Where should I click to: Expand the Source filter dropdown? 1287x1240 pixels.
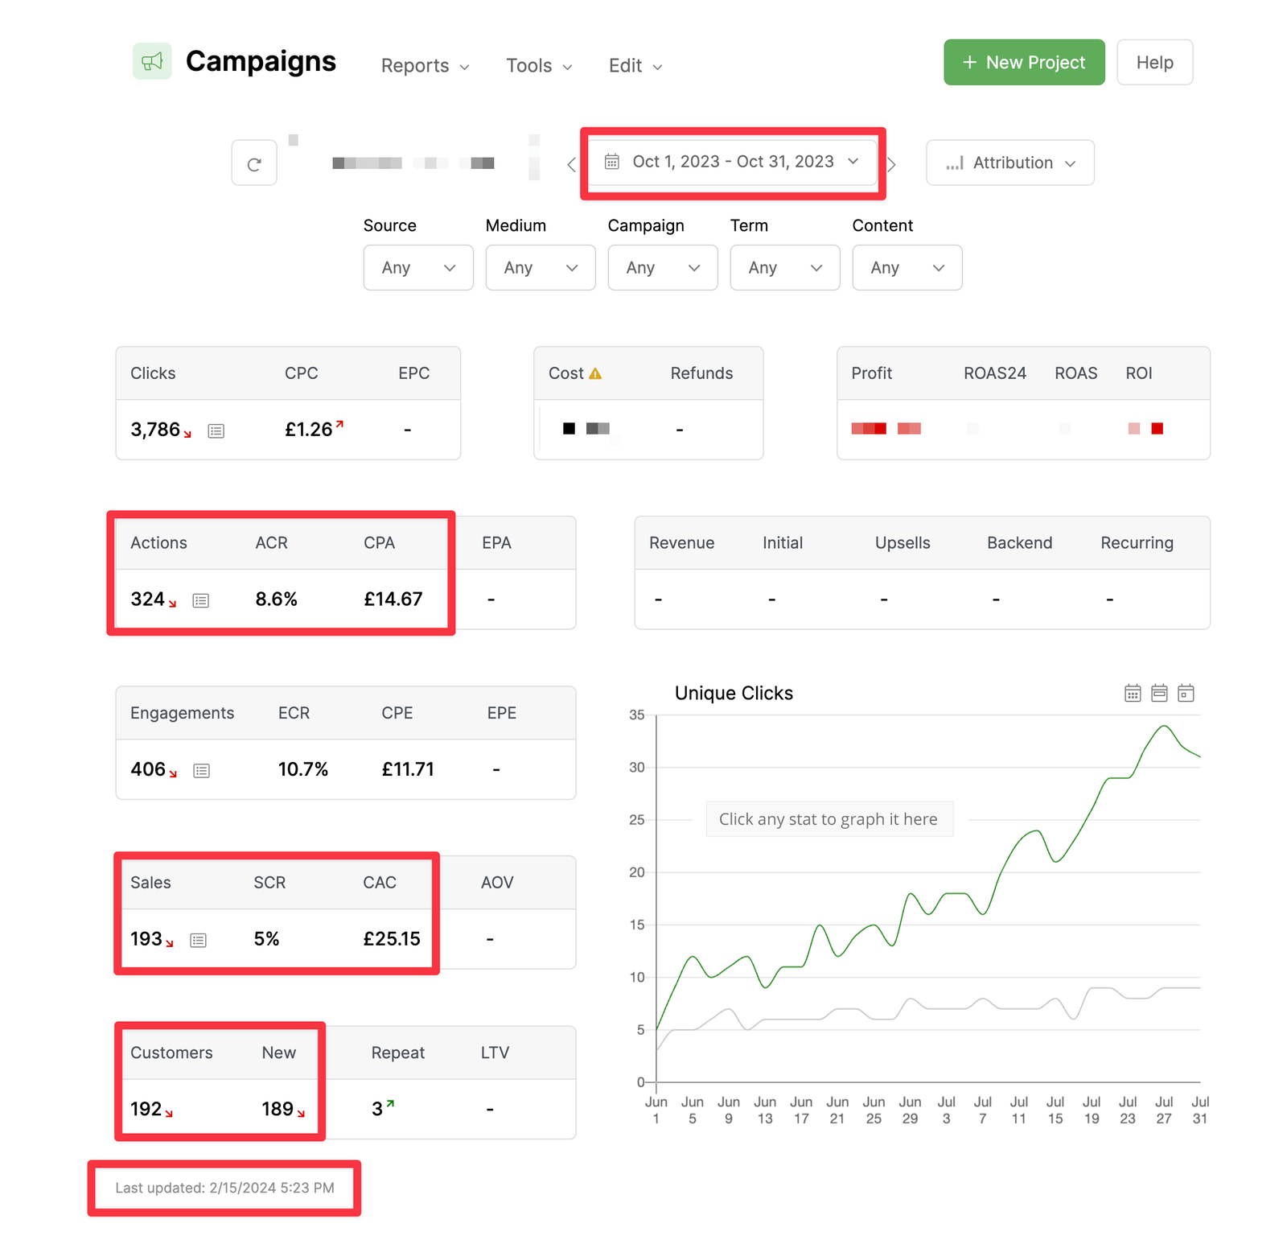418,268
